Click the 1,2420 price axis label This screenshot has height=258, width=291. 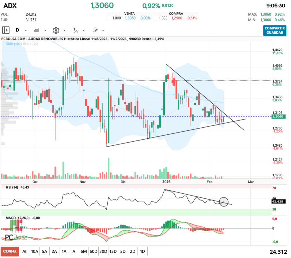tap(277, 145)
